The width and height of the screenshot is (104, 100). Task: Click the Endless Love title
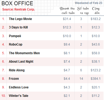pyautogui.click(x=19, y=87)
